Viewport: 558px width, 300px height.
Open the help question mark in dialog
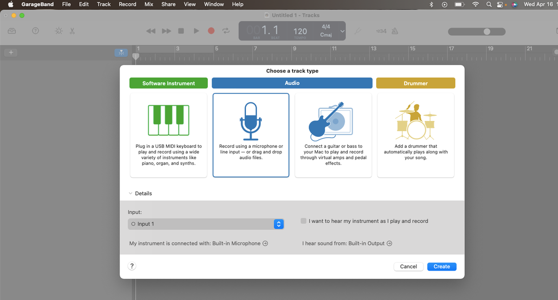tap(132, 266)
